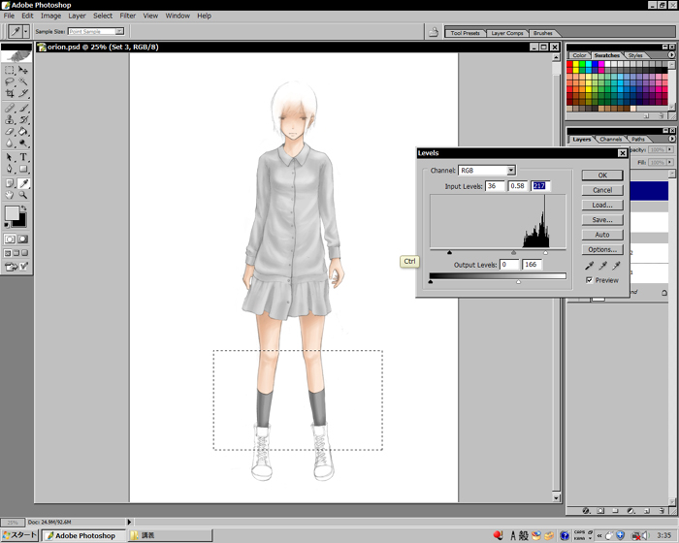679x543 pixels.
Task: Select the Lasso tool
Action: click(11, 82)
